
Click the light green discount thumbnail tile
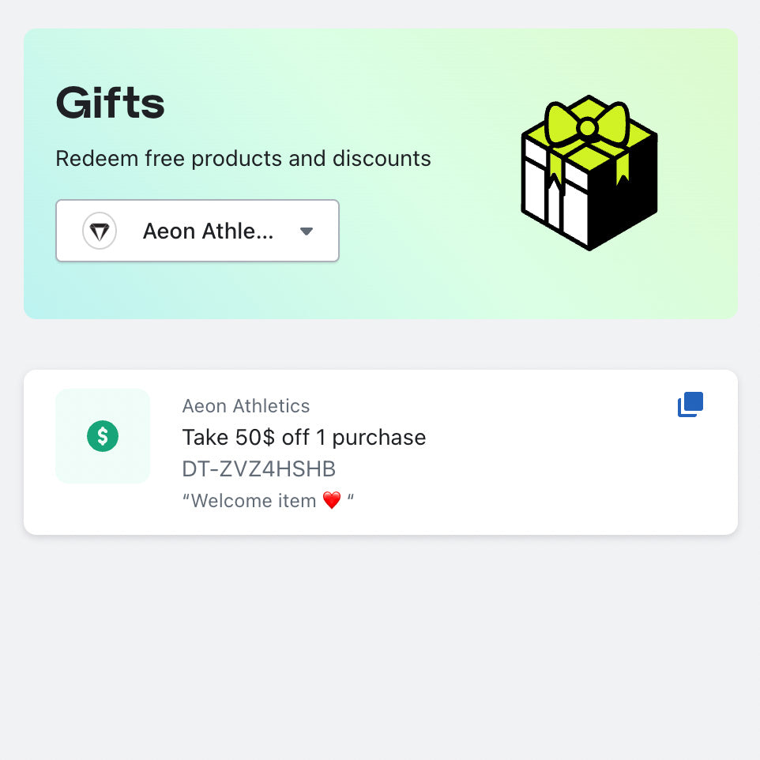(103, 436)
